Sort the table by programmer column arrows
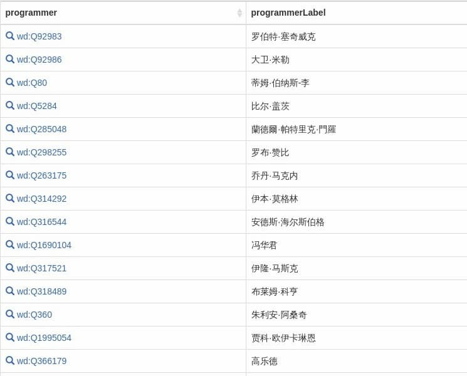 pyautogui.click(x=239, y=13)
